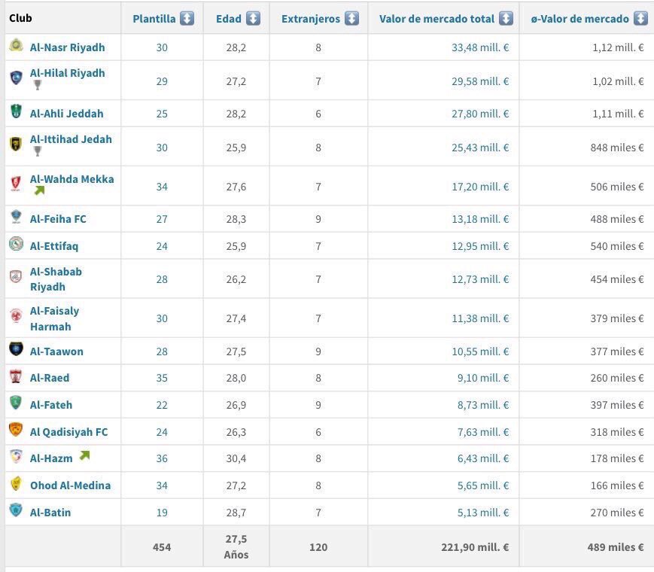Click the 6,43 mill. € market value
The width and height of the screenshot is (654, 572).
(x=483, y=458)
